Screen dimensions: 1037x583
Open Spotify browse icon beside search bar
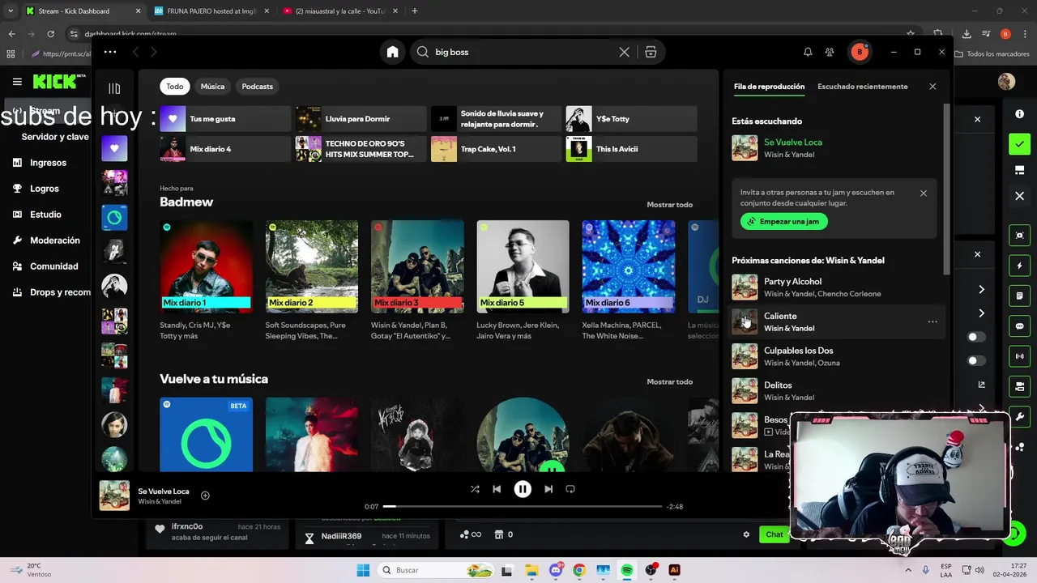pyautogui.click(x=651, y=52)
